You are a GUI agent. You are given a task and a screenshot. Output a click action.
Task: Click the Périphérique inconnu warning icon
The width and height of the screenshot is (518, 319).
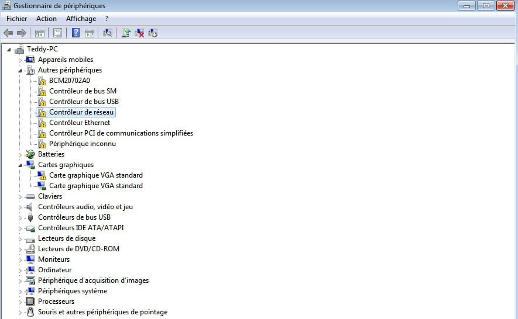coord(42,144)
